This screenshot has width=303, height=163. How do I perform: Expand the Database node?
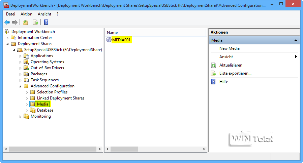(27, 111)
